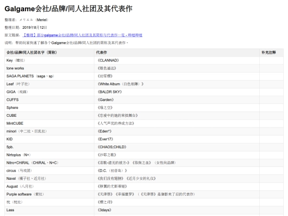Click the 代表作 column header
The image size is (288, 216).
[x=177, y=52]
